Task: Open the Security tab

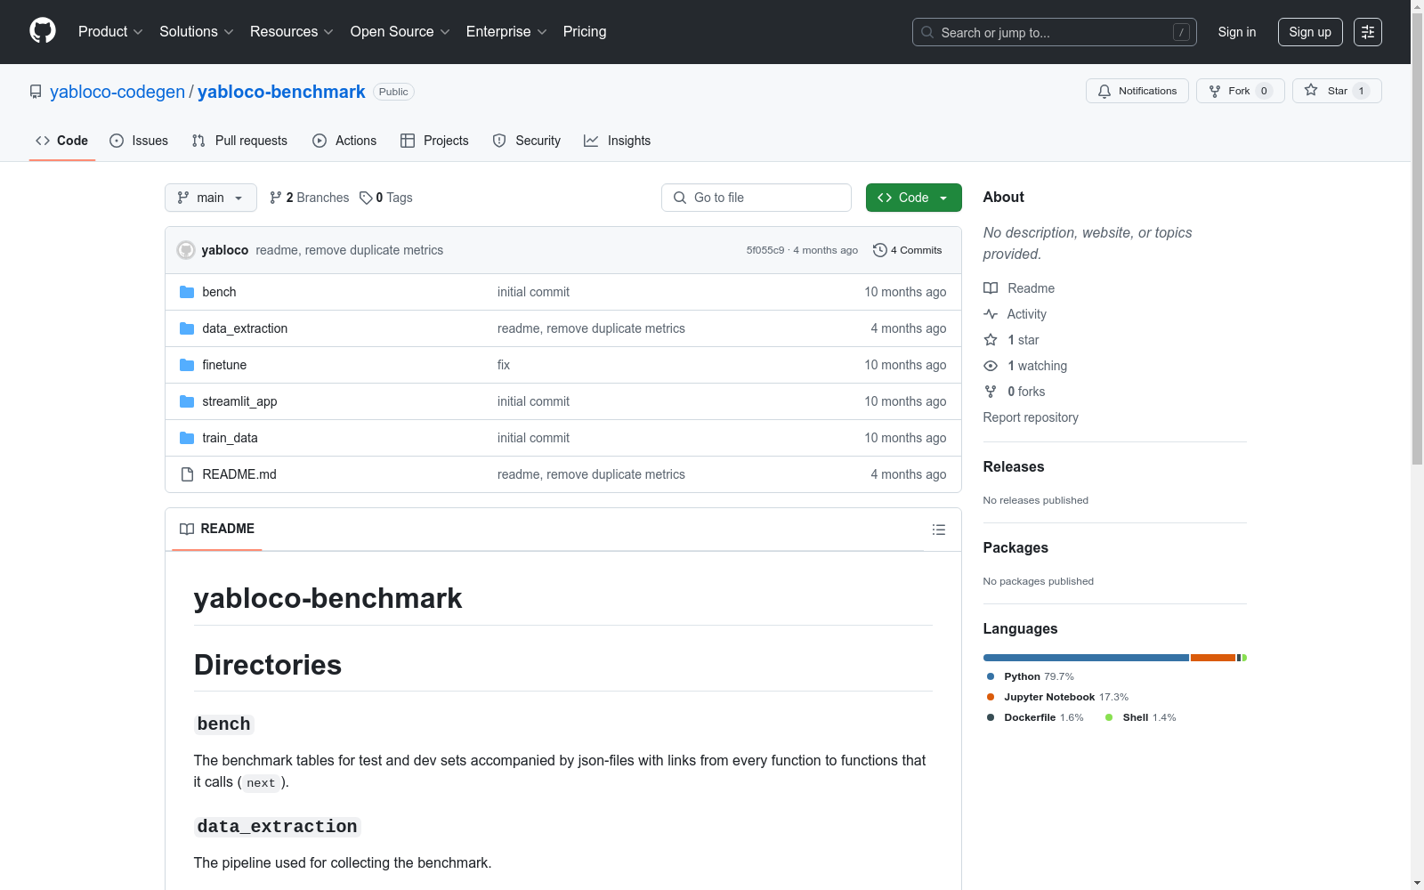Action: (x=527, y=141)
